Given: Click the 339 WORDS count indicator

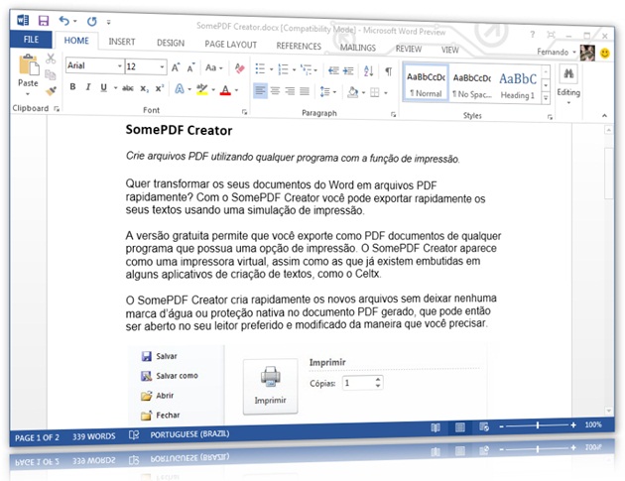Looking at the screenshot, I should coord(93,436).
